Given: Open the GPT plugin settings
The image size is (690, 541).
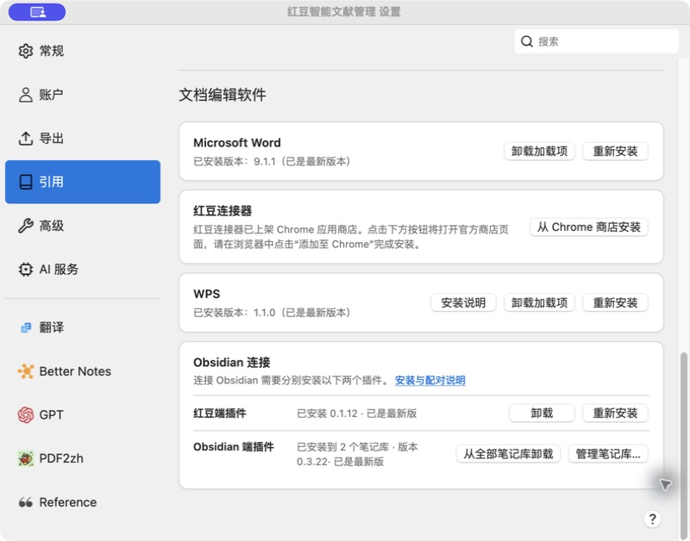Looking at the screenshot, I should (x=83, y=415).
